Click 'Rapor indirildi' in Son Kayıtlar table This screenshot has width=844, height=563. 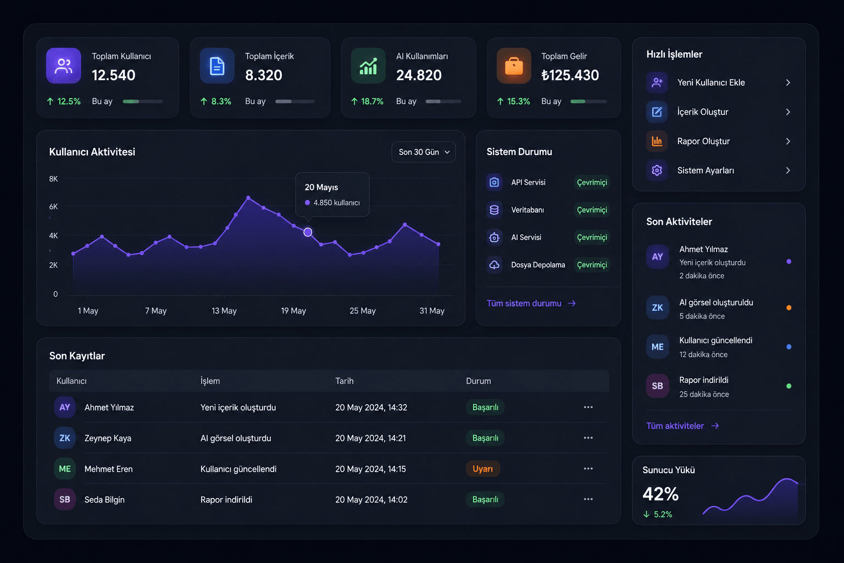coord(226,500)
